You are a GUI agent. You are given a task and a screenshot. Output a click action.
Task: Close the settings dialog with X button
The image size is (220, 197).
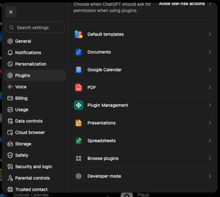pos(11,12)
